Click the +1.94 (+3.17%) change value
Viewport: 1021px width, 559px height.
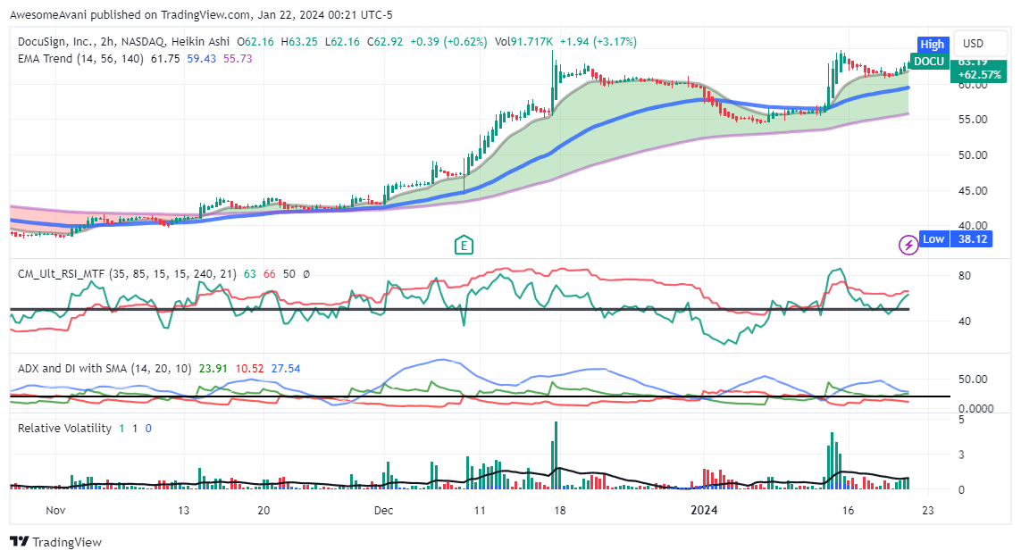click(x=598, y=42)
